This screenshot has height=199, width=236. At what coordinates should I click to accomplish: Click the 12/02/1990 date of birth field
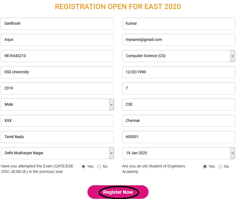pyautogui.click(x=178, y=72)
